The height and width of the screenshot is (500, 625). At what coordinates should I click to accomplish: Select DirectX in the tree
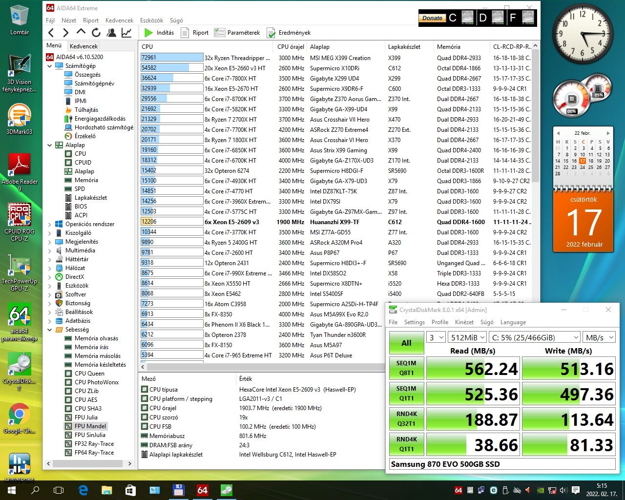[x=75, y=277]
